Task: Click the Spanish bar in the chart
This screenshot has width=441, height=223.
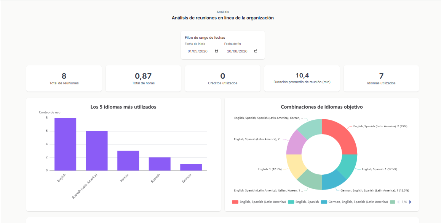Action: [160, 164]
